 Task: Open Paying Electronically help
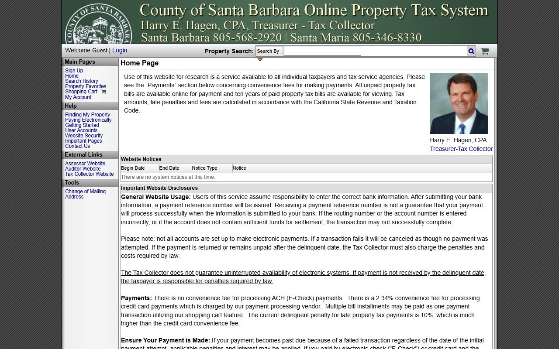88,120
